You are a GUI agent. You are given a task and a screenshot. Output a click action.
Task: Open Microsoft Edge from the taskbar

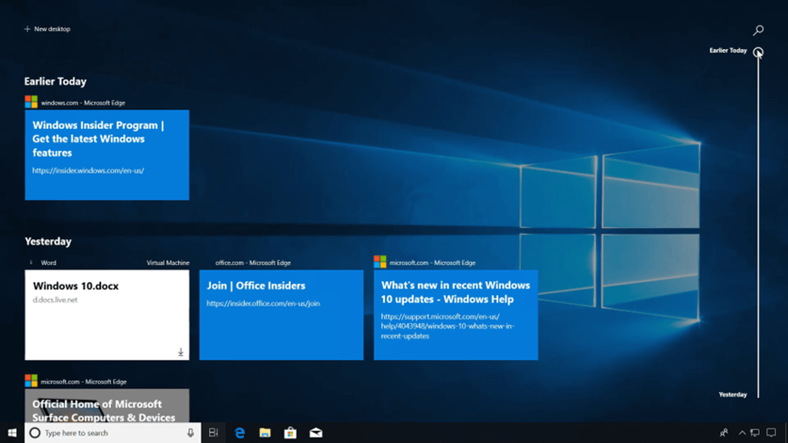[x=239, y=433]
